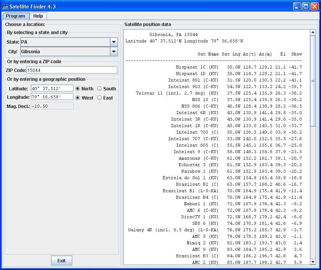Click the 'Intelsat 3R (C-KU)' entry
This screenshot has height=270, width=321.
195,119
